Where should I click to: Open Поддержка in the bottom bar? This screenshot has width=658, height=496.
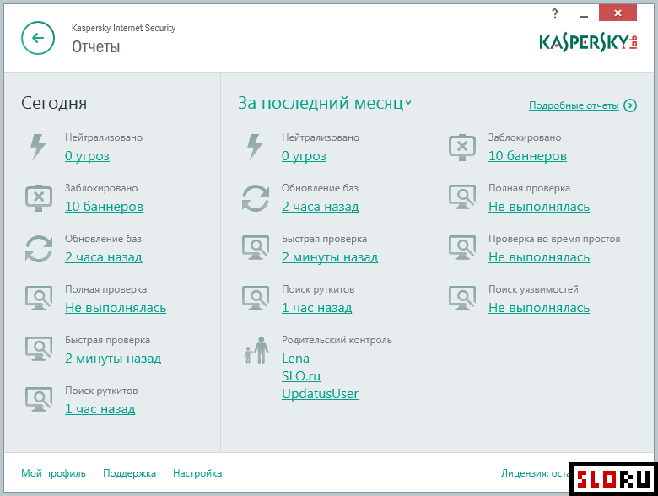(x=129, y=473)
